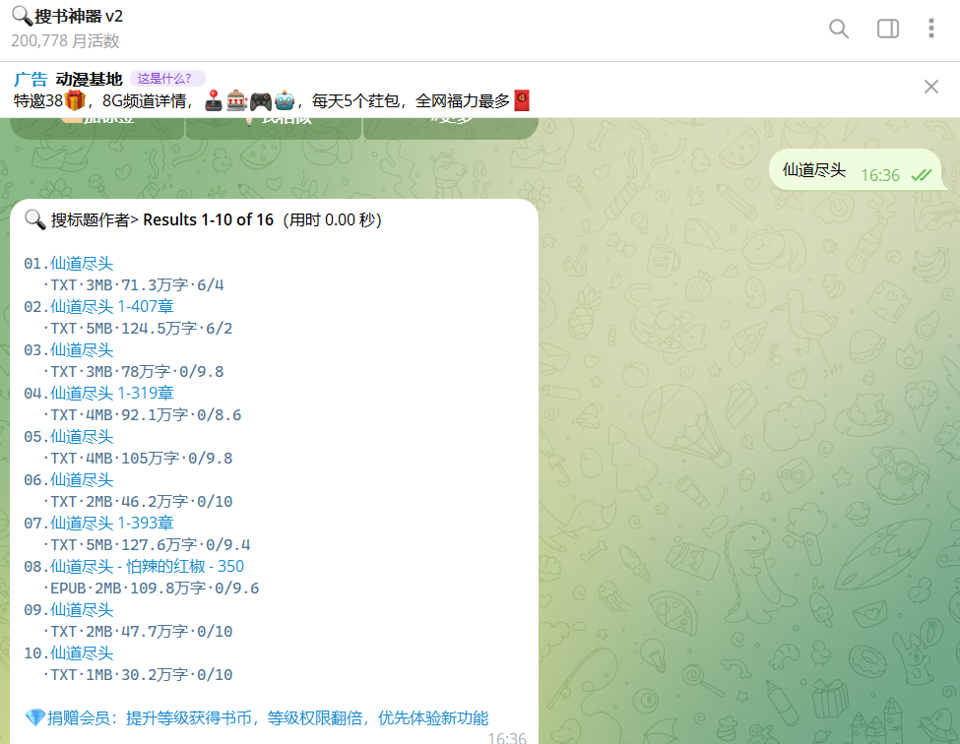Open result 04 仙道尽头 1-319章

(x=112, y=393)
